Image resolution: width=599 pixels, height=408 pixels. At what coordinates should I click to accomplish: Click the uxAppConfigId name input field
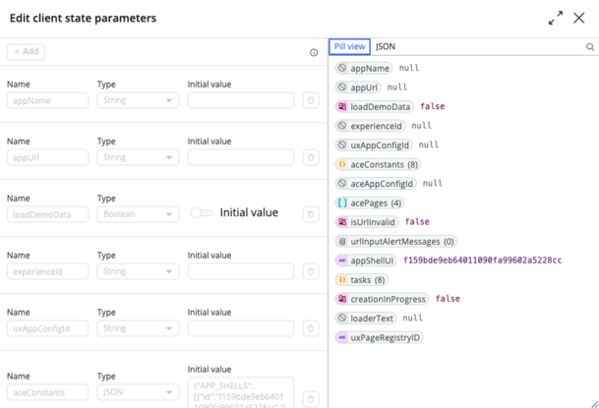(x=48, y=328)
